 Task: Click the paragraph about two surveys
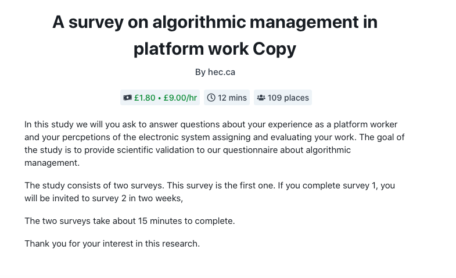(x=210, y=192)
